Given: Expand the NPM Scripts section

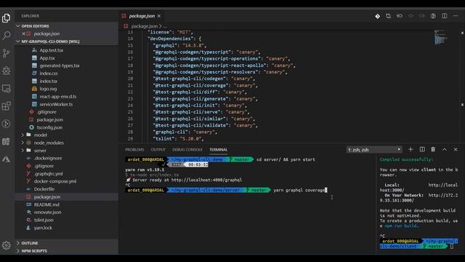Looking at the screenshot, I should coord(66,250).
